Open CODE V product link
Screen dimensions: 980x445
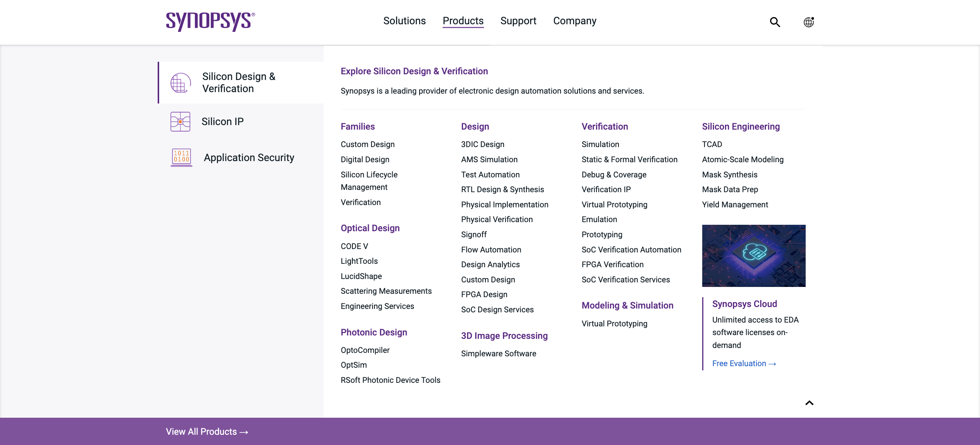coord(354,246)
